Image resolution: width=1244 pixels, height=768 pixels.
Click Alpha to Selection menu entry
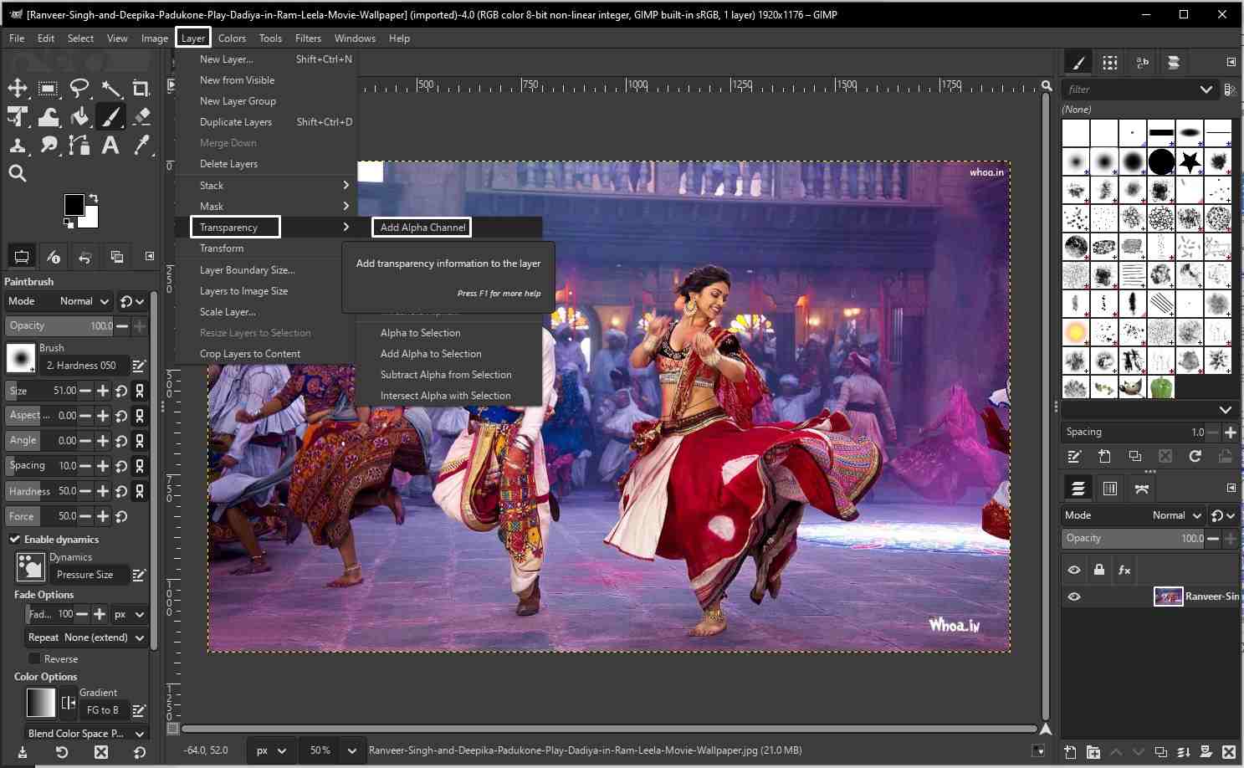pos(420,333)
